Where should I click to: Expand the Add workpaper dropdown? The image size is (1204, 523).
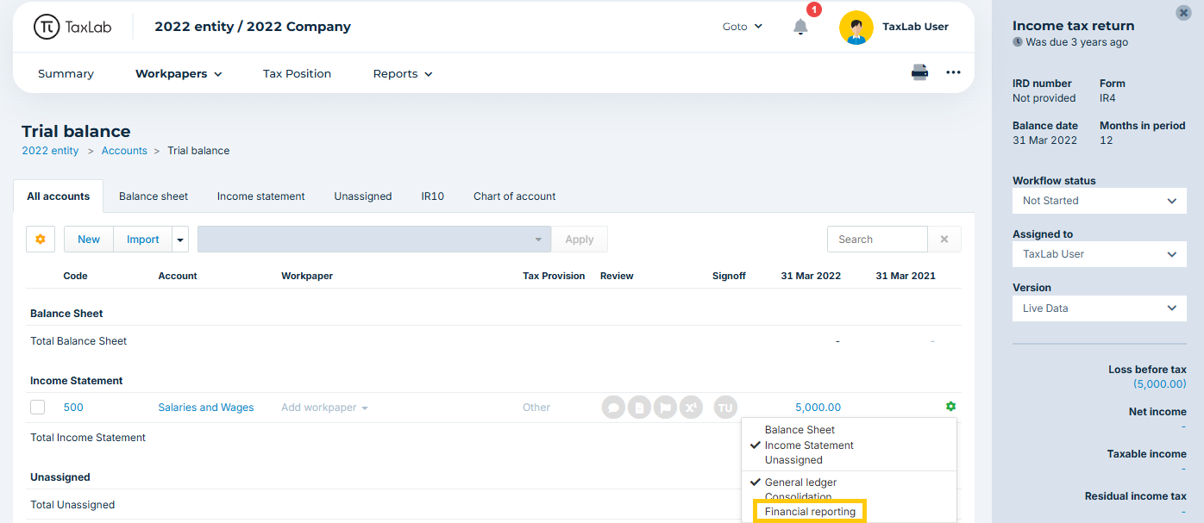324,408
